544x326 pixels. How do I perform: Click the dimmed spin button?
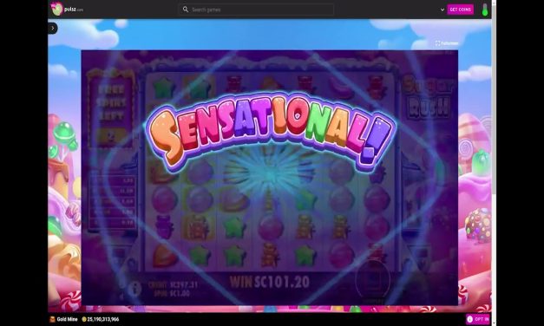[373, 279]
